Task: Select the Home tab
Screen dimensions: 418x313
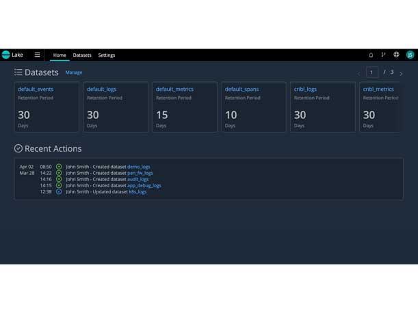Action: point(60,55)
